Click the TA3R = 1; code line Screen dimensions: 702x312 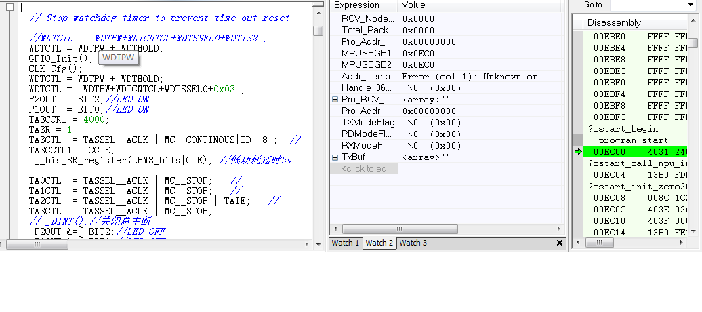pos(53,130)
